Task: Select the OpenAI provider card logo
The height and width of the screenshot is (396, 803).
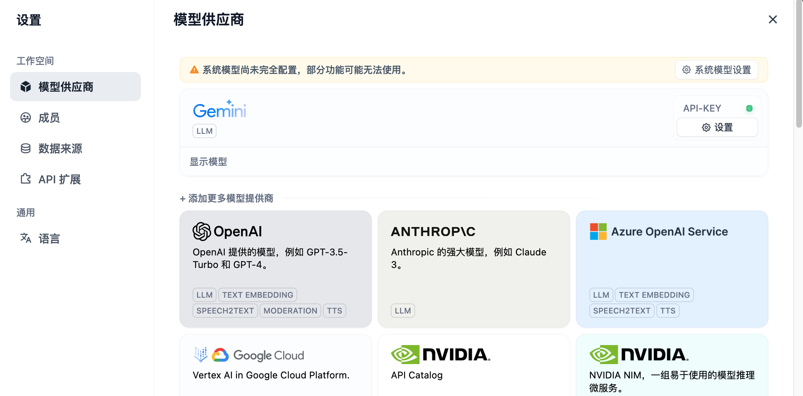Action: tap(227, 231)
